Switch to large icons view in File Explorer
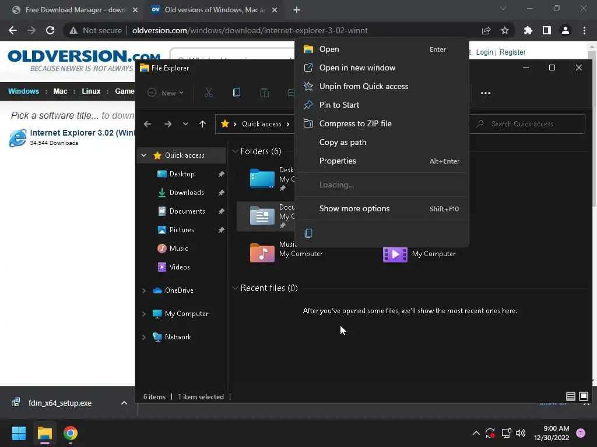The width and height of the screenshot is (597, 447). 583,396
